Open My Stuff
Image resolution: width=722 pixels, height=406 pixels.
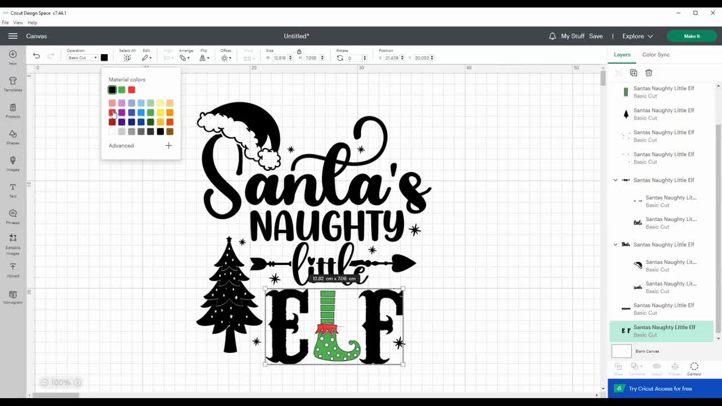(573, 36)
